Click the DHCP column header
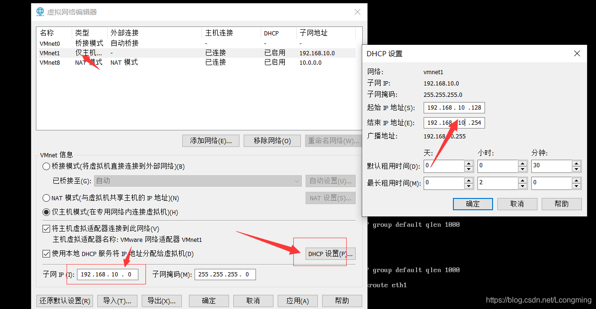Screen dimensions: 596x309 tap(279, 33)
